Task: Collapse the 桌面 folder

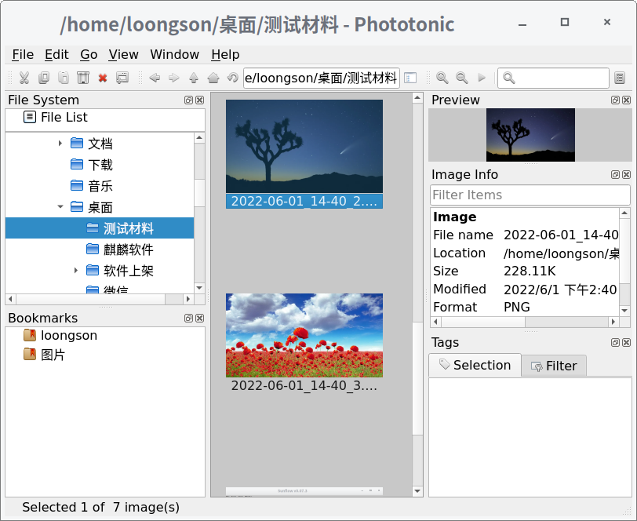Action: (x=60, y=207)
